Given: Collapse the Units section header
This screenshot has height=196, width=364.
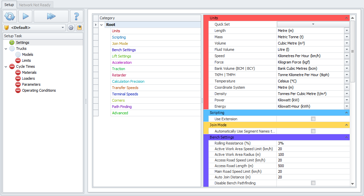Looking at the screenshot, I should coord(346,18).
